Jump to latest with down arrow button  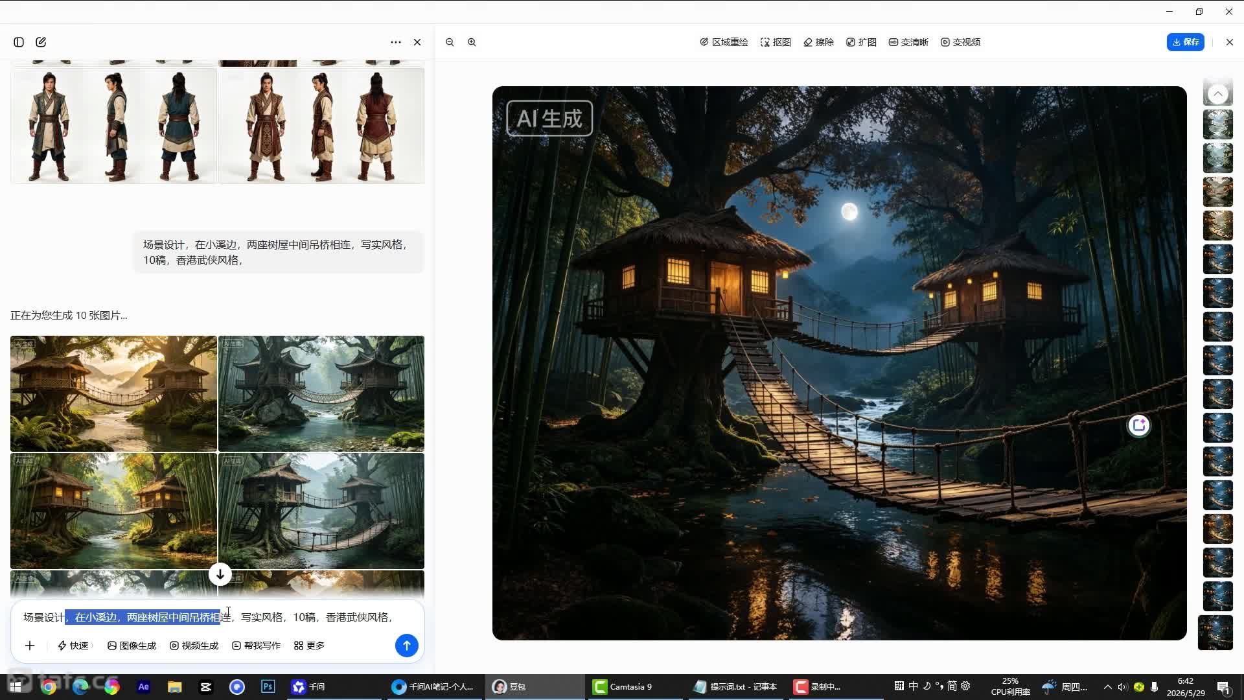tap(220, 574)
